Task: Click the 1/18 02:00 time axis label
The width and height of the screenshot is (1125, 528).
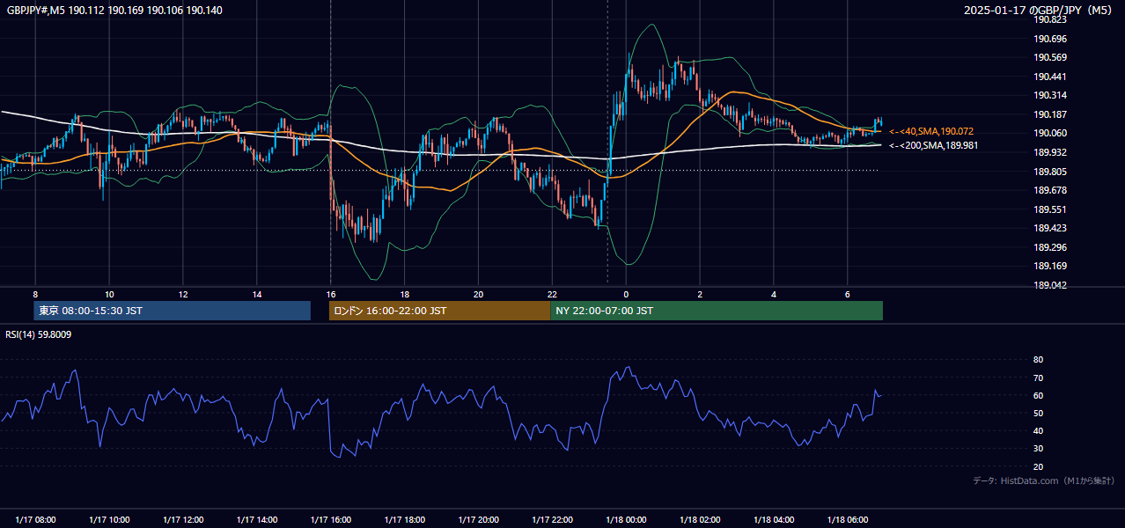Action: pyautogui.click(x=700, y=520)
